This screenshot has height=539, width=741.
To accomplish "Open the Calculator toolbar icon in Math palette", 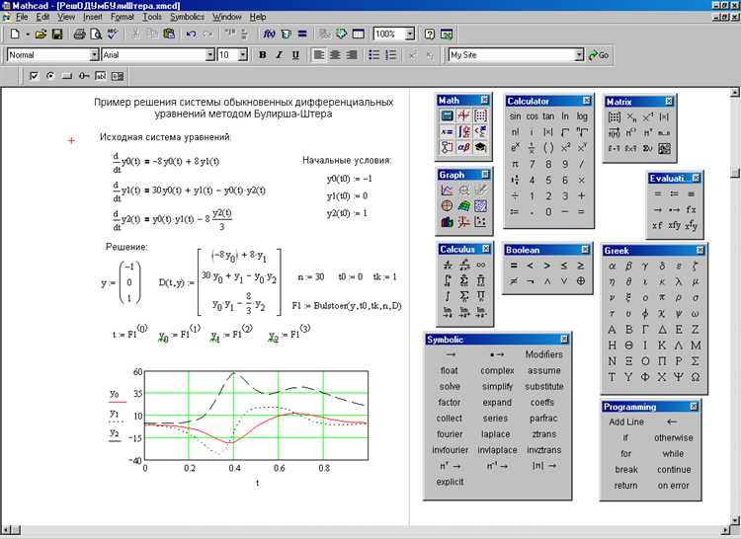I will (x=447, y=115).
